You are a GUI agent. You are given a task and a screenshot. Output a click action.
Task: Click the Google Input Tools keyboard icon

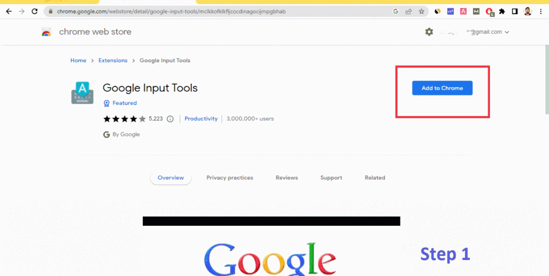[x=82, y=92]
